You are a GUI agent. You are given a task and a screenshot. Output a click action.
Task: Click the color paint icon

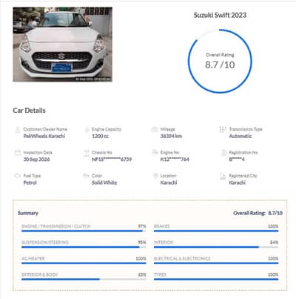86,176
